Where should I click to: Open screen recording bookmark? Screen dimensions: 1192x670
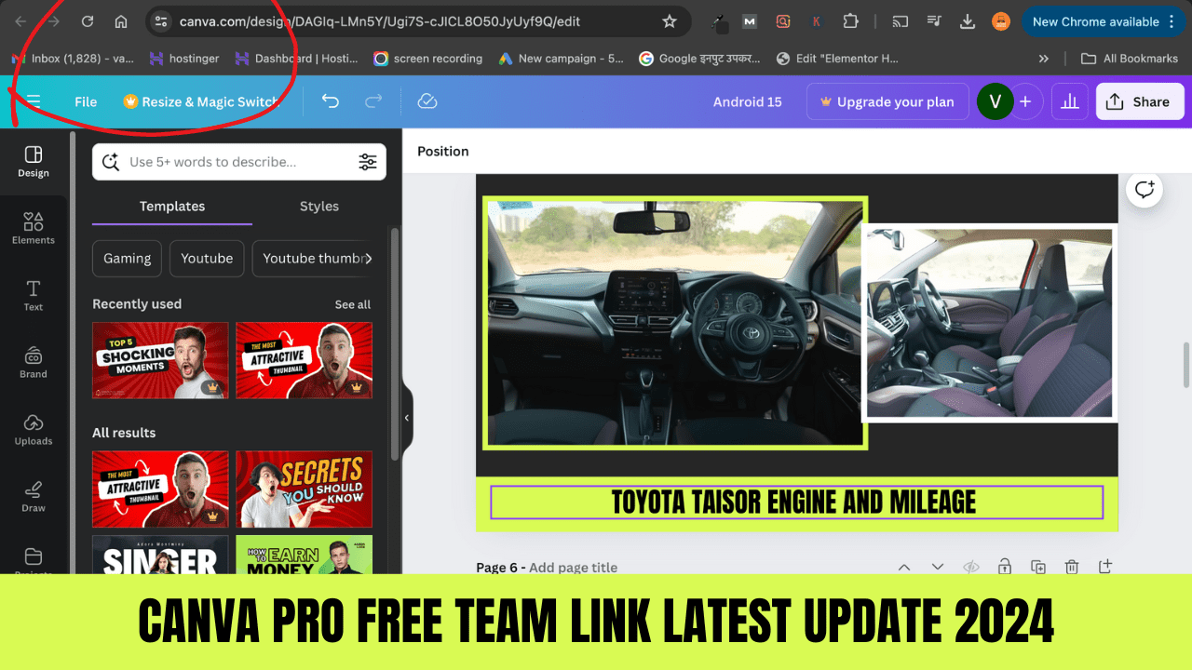coord(428,59)
